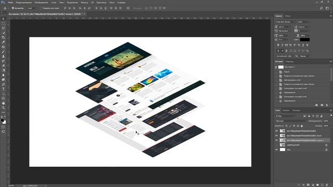333x187 pixels.
Task: Open the auto-select Слой dropdown in options bar
Action: (x=32, y=8)
